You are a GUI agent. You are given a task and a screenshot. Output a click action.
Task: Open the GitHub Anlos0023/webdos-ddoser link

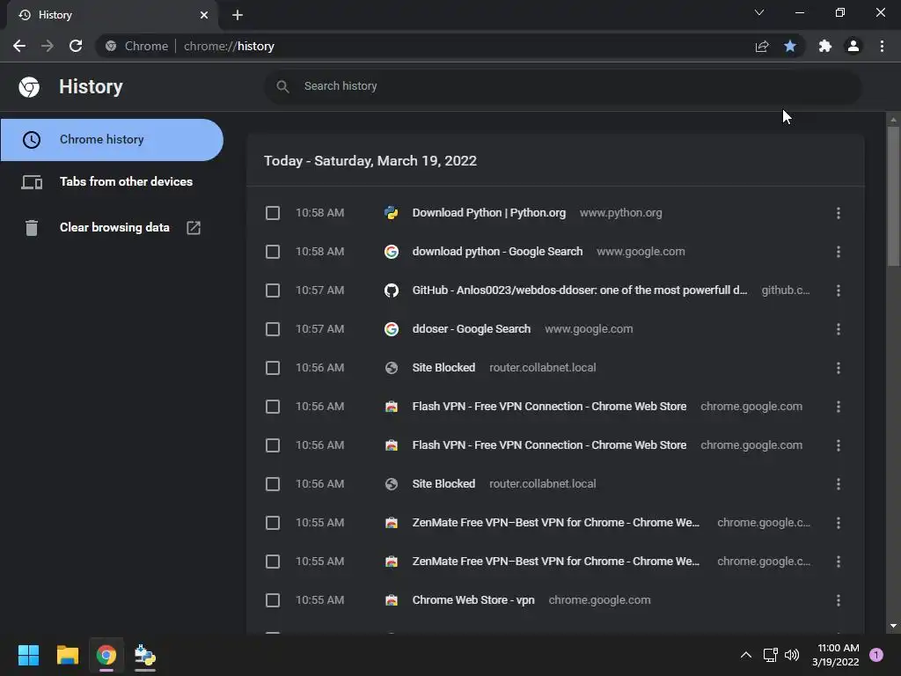pyautogui.click(x=580, y=290)
